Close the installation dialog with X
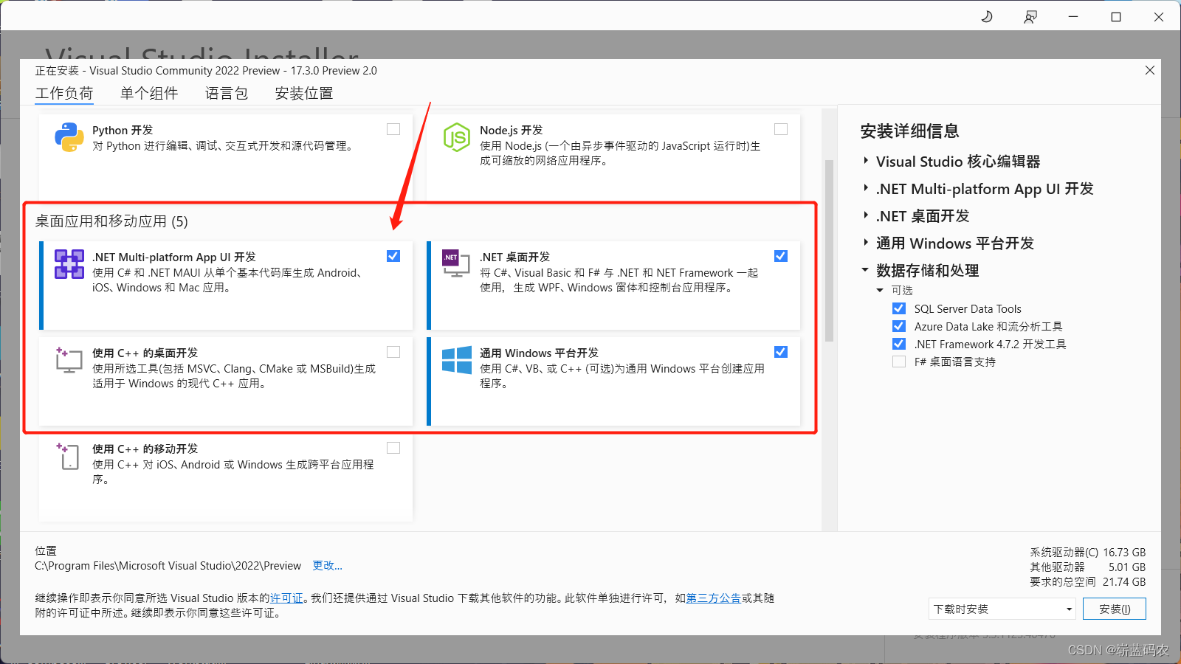The image size is (1181, 664). (x=1149, y=70)
